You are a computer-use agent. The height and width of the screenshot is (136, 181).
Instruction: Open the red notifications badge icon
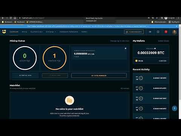point(166,32)
